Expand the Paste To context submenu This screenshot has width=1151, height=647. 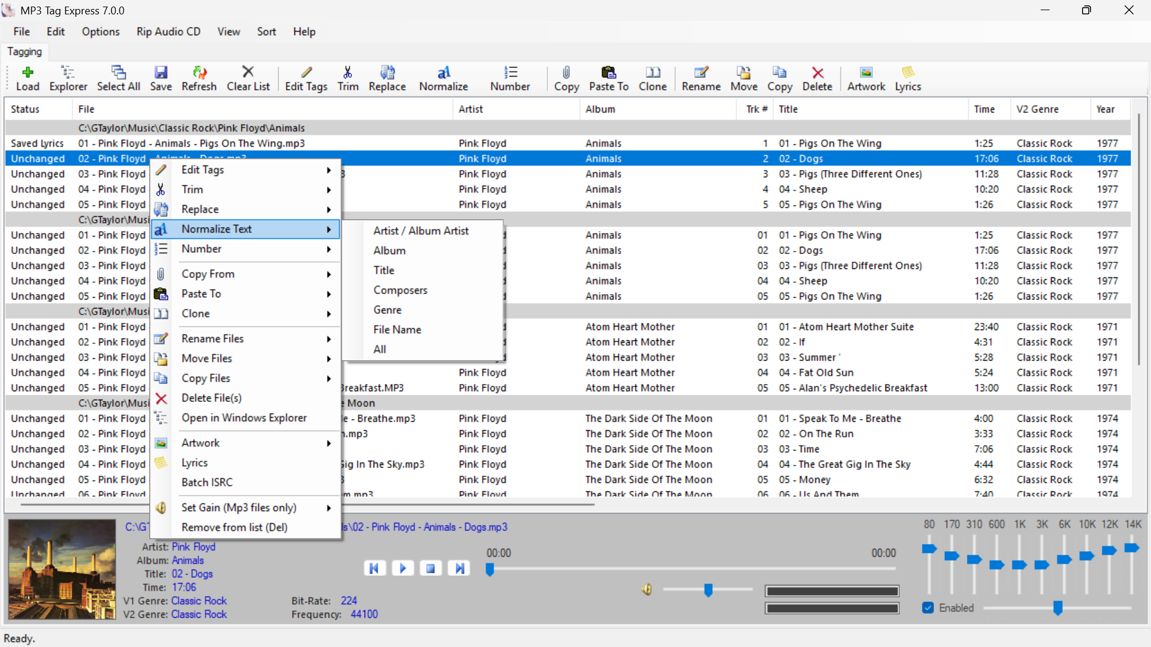(246, 294)
